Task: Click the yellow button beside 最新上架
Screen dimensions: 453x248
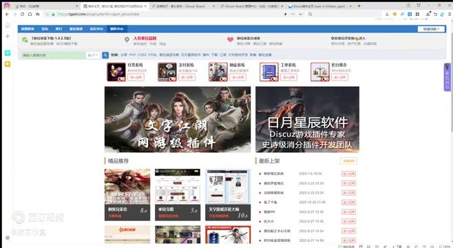Action: tap(349, 161)
